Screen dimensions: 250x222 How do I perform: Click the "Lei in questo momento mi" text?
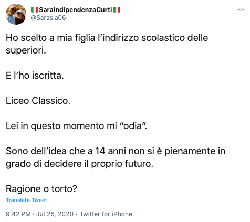coord(61,126)
